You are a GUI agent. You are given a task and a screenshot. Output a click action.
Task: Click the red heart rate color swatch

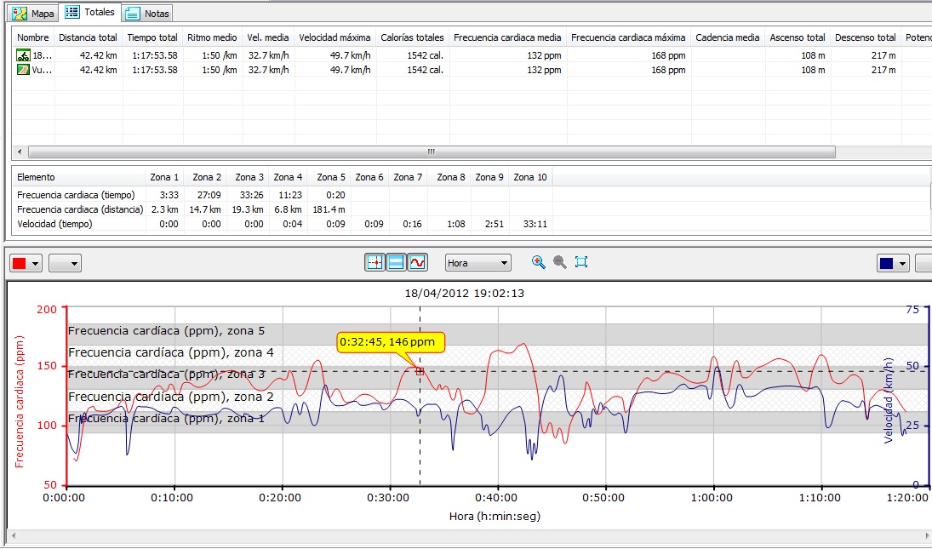coord(20,263)
